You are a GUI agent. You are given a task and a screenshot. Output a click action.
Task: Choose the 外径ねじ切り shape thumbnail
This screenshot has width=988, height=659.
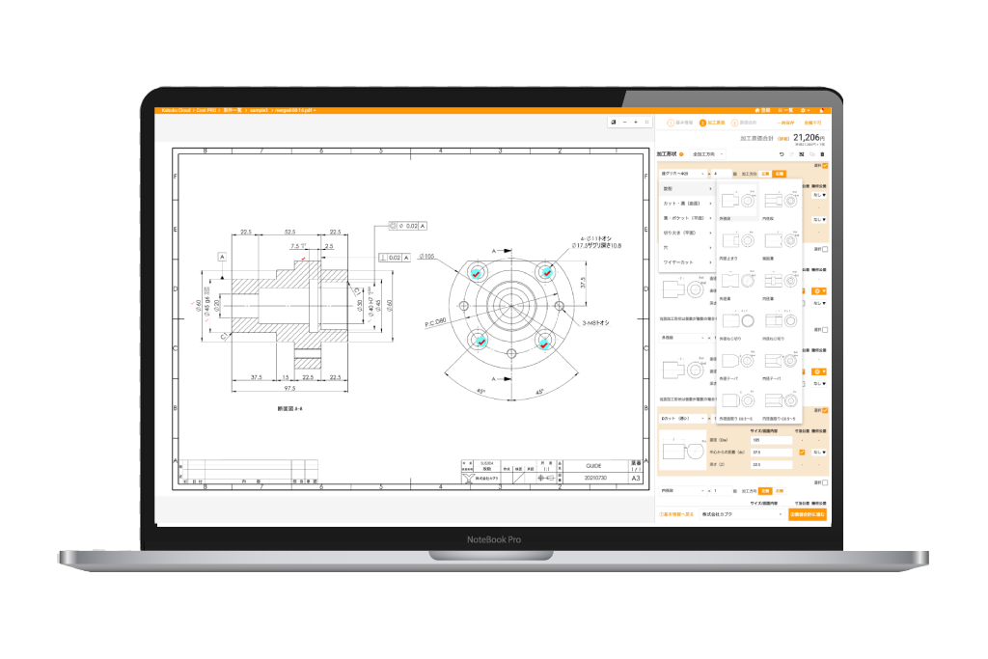coord(738,321)
